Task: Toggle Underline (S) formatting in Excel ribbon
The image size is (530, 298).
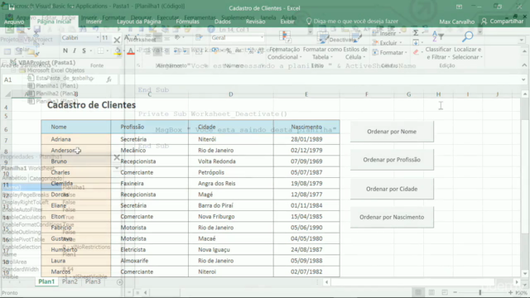Action: tap(84, 50)
